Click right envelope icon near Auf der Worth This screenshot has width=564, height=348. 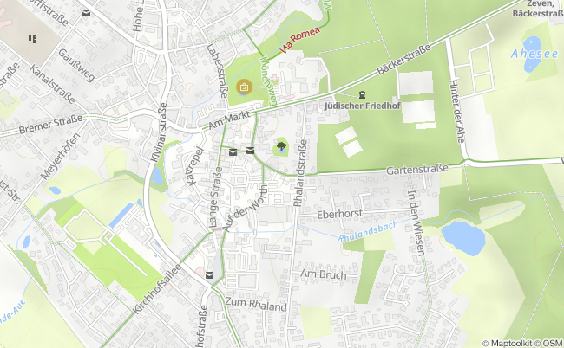point(251,151)
